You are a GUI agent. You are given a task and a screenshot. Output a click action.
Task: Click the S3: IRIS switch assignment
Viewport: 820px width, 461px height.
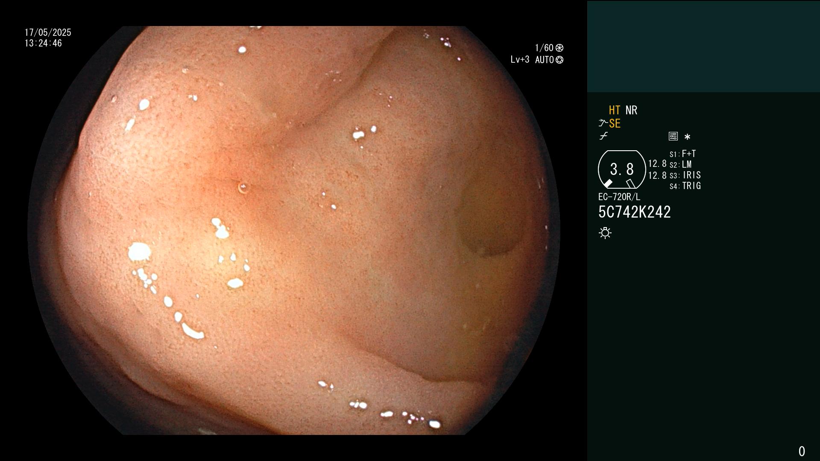point(685,175)
